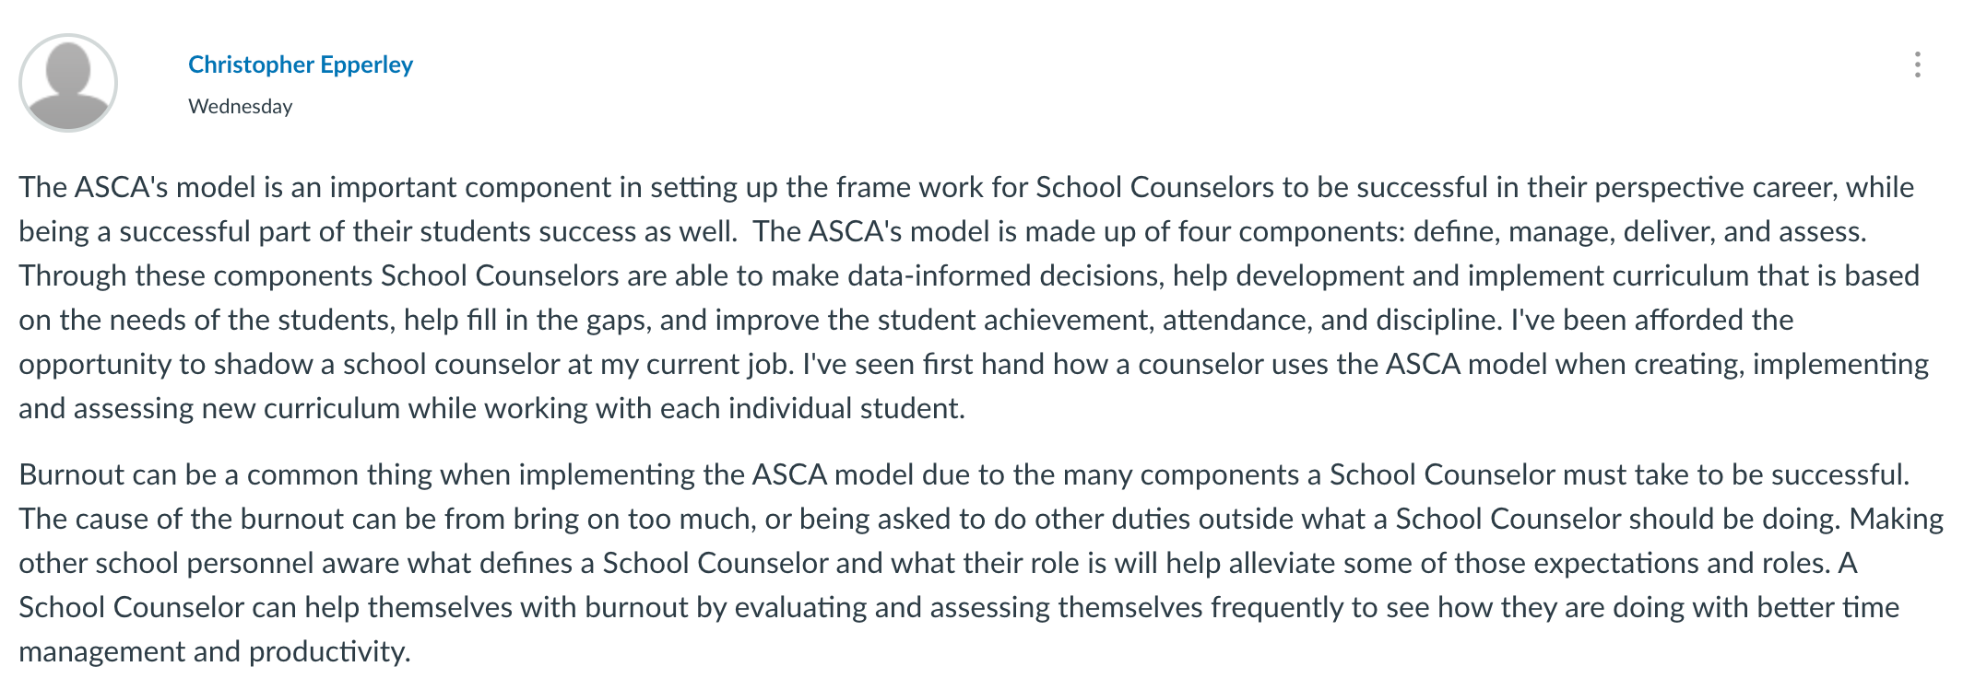1975x690 pixels.
Task: Click the Wednesday timestamp under the author name
Action: tap(241, 106)
